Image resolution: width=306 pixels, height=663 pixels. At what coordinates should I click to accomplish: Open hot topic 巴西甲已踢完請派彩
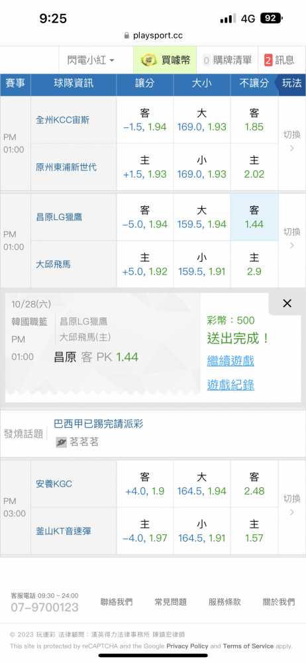[x=99, y=424]
